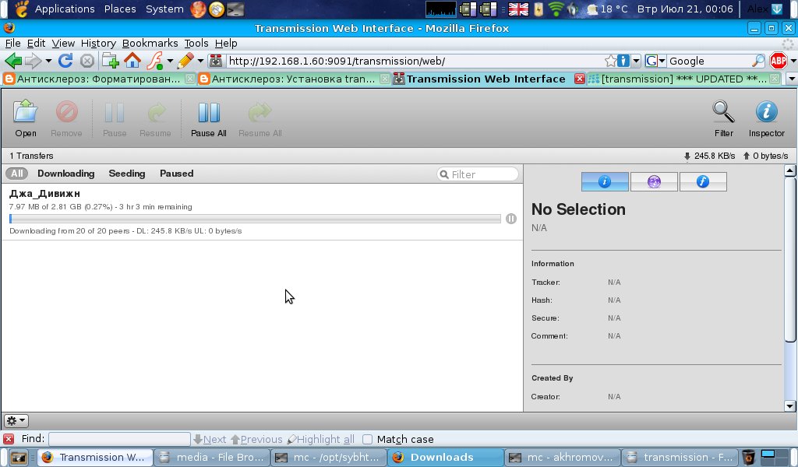Open the inspector Files tab
The width and height of the screenshot is (798, 467).
click(703, 181)
